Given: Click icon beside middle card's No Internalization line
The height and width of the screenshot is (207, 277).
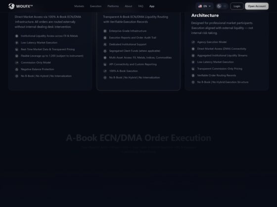Looking at the screenshot, I should tap(105, 78).
